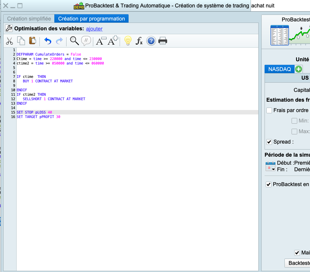Image resolution: width=310 pixels, height=272 pixels.
Task: Click the Redo arrow icon
Action: tap(59, 41)
